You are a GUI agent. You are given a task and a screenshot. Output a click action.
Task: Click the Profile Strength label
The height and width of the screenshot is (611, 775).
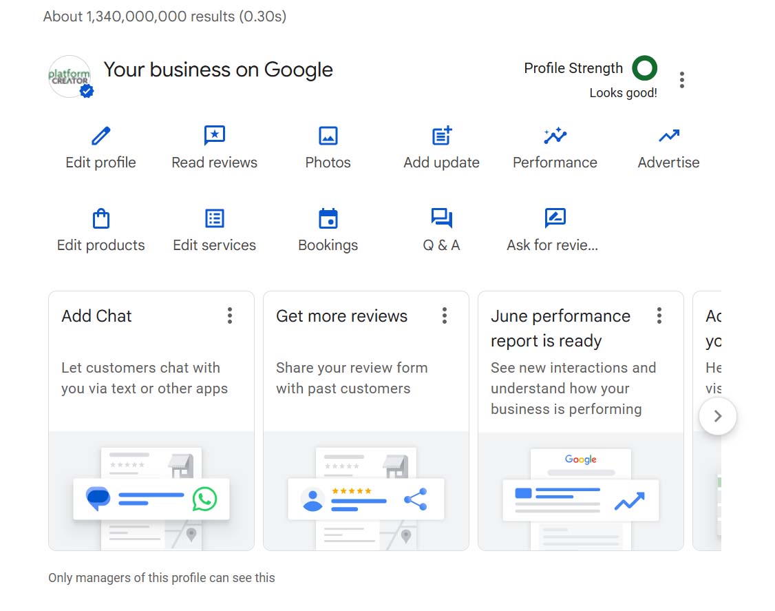click(x=573, y=68)
